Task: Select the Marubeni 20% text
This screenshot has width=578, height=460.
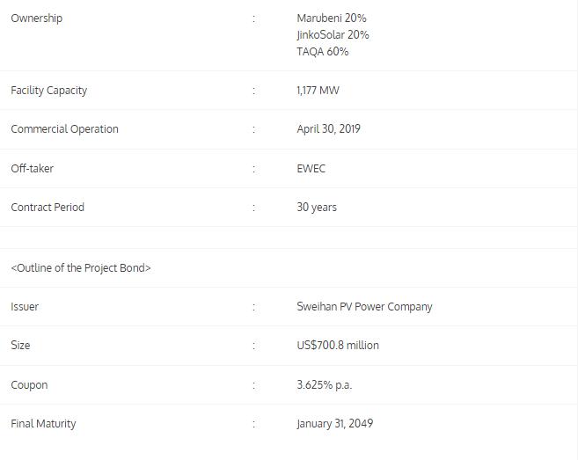Action: (332, 18)
